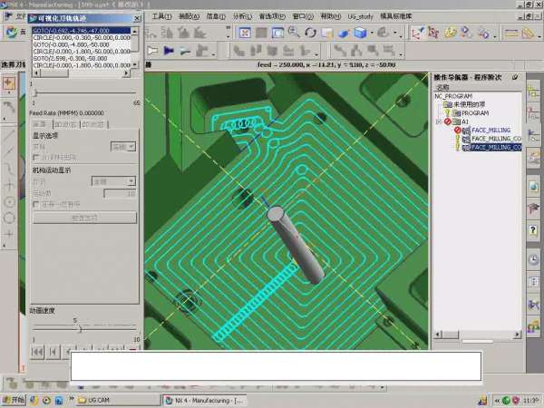Collapse the A1 tree node
Image resolution: width=544 pixels, height=408 pixels.
pyautogui.click(x=438, y=121)
